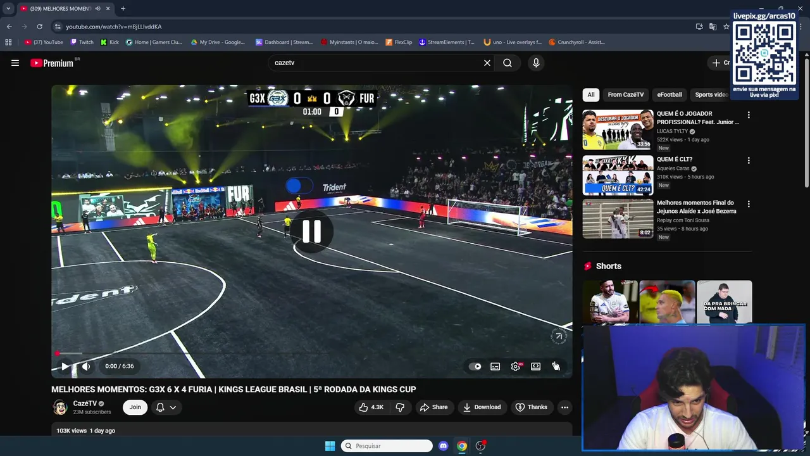Open options for Melhores momentos Final video
Screen dimensions: 810x456
[749, 205]
